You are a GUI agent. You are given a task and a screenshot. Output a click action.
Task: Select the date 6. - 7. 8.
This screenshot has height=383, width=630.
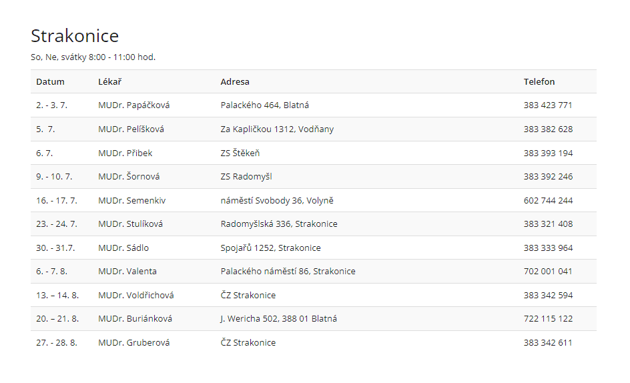tap(52, 272)
